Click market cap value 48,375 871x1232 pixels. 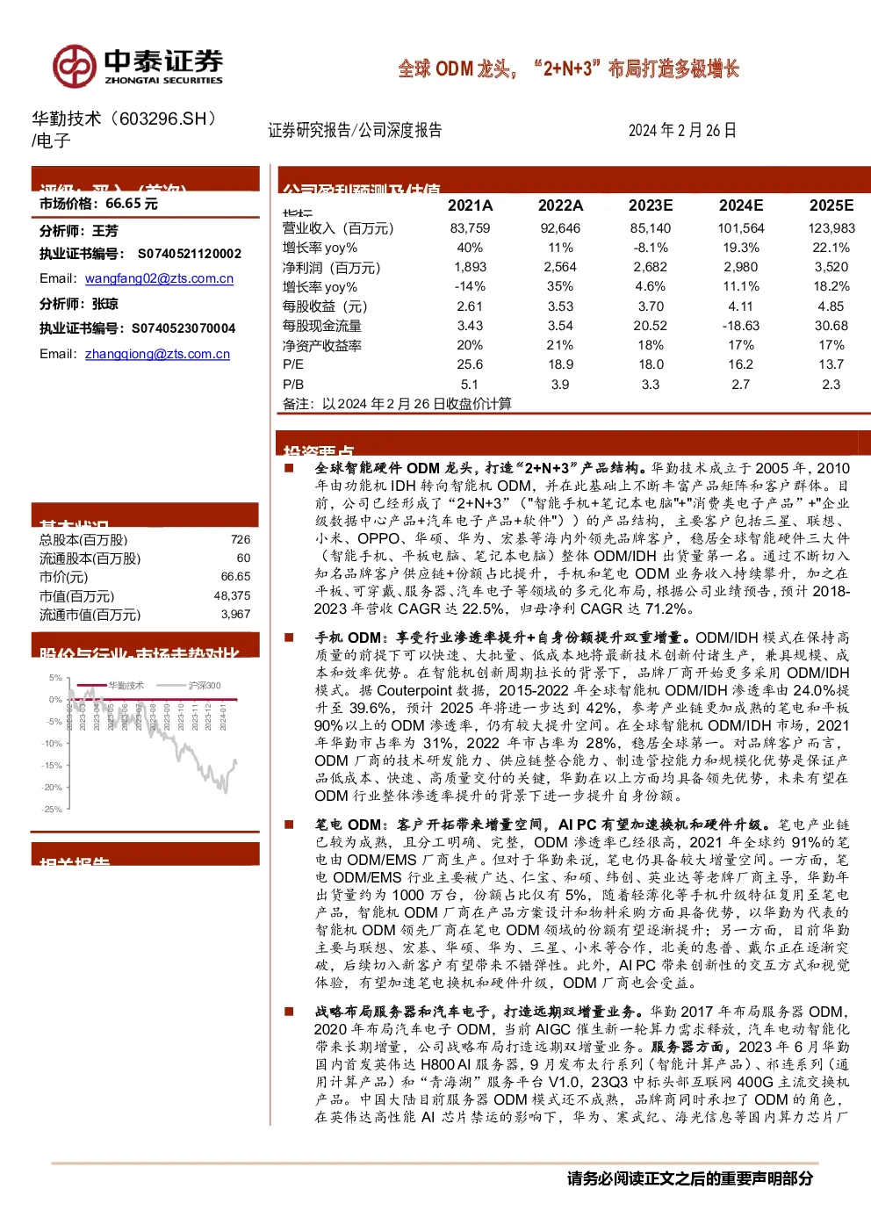point(233,595)
